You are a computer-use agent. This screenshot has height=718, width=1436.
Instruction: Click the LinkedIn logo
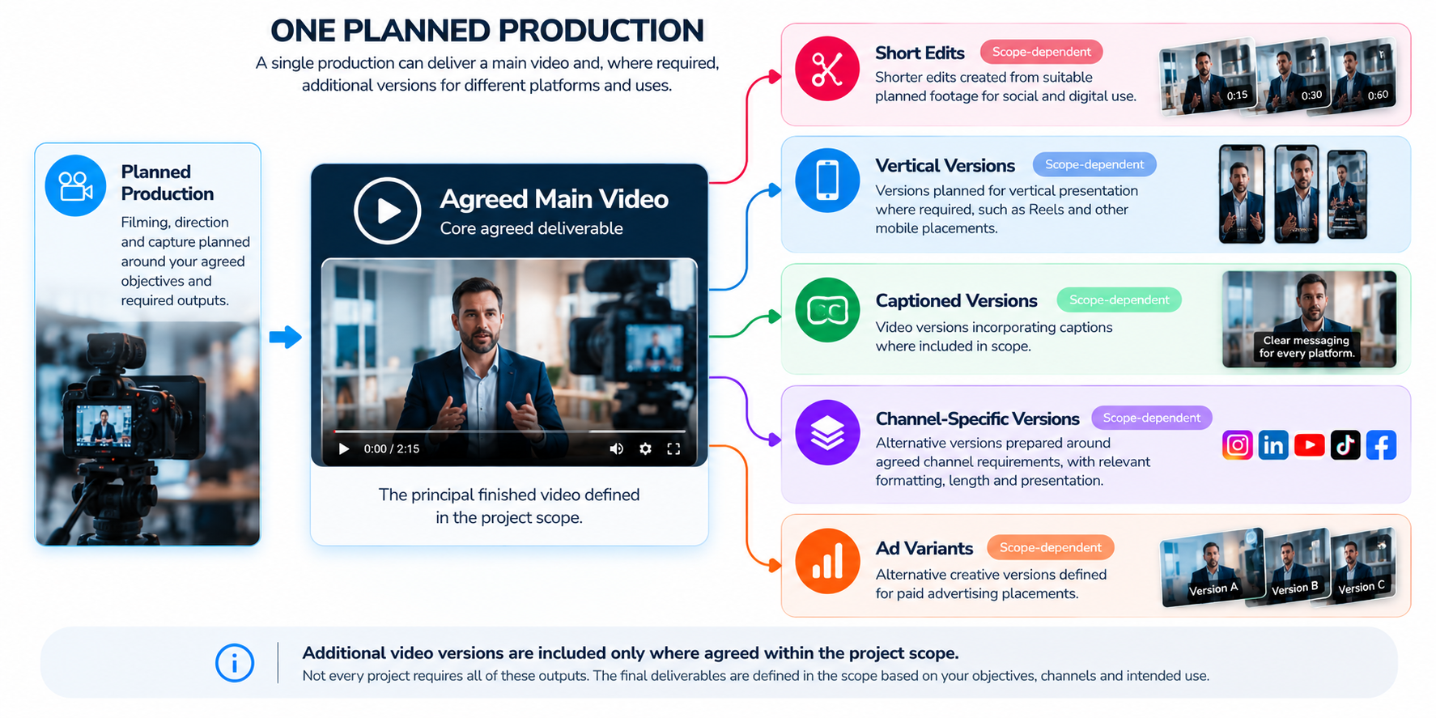tap(1273, 445)
